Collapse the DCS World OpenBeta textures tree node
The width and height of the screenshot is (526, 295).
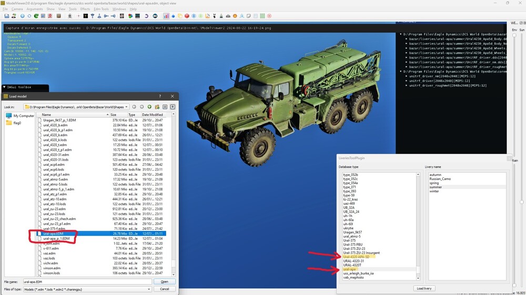pyautogui.click(x=400, y=34)
